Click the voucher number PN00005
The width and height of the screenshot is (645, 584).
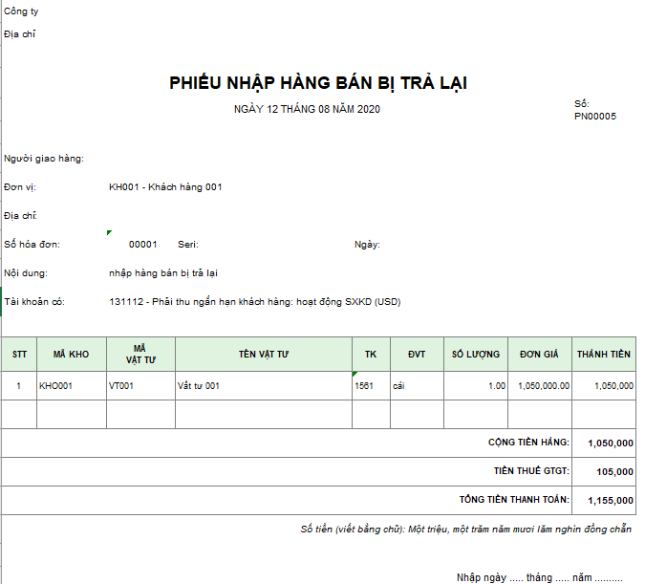click(x=594, y=117)
